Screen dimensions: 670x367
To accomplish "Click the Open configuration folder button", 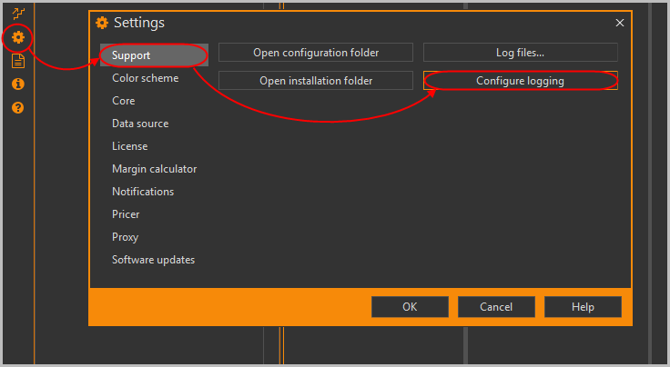I will pyautogui.click(x=316, y=53).
